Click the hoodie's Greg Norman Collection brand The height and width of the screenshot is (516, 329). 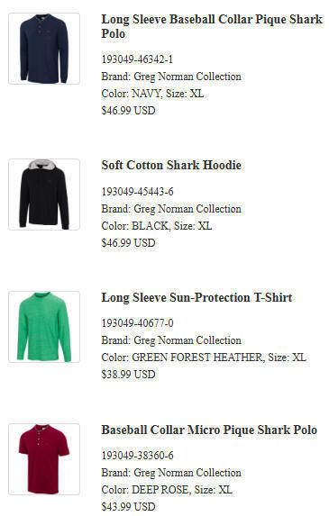[187, 209]
